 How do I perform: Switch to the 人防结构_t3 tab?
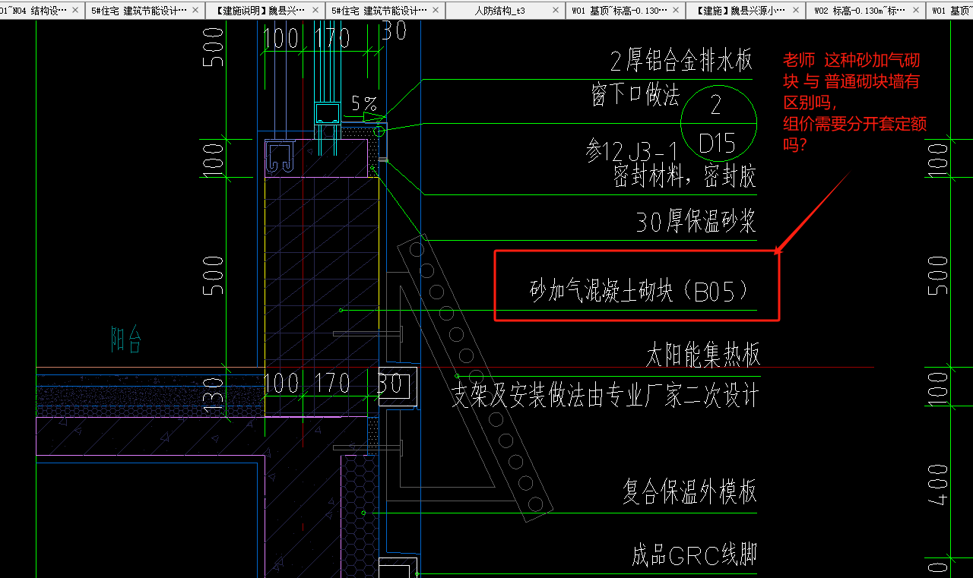pyautogui.click(x=499, y=11)
